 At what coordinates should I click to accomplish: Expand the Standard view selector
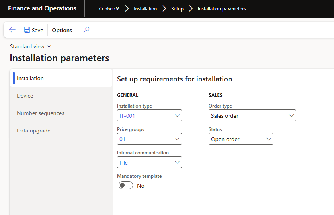(x=31, y=46)
